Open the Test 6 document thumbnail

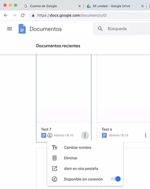coord(123,88)
